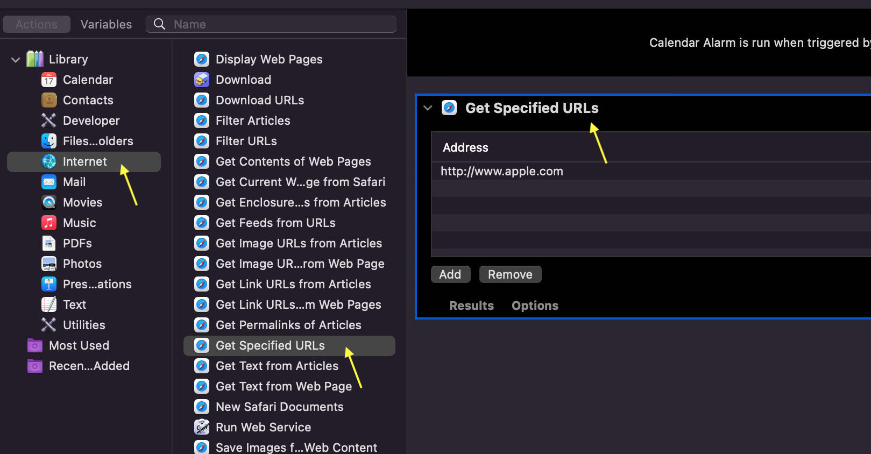Click the Safari icon beside New Safari Documents
The image size is (871, 454).
tap(202, 407)
